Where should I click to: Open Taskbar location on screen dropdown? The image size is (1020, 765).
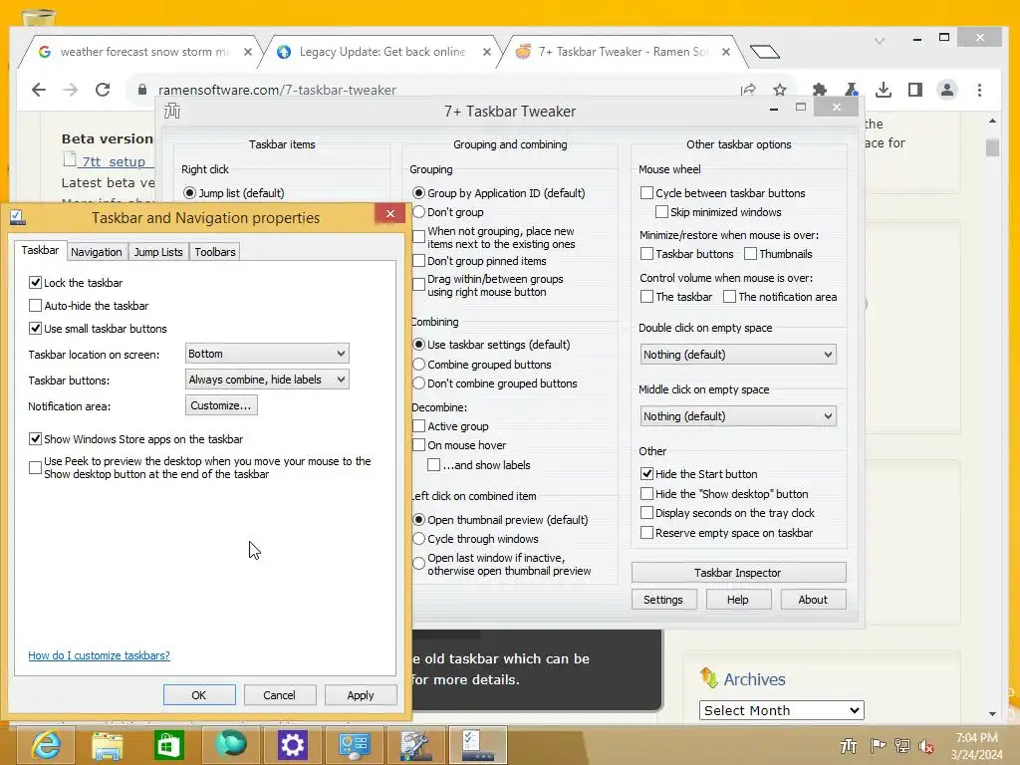point(267,354)
